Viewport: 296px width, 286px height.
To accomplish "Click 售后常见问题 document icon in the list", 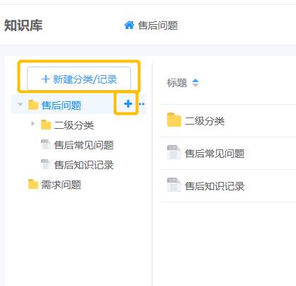I will [173, 152].
